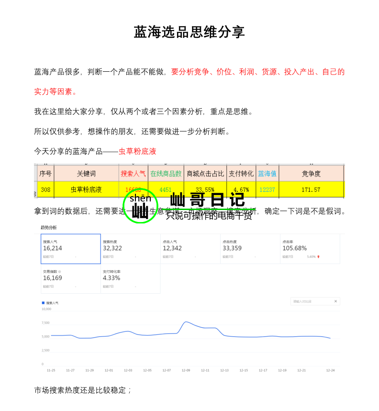The image size is (379, 411).
Task: Click the 2,500 y-axis label
Action: click(45, 350)
